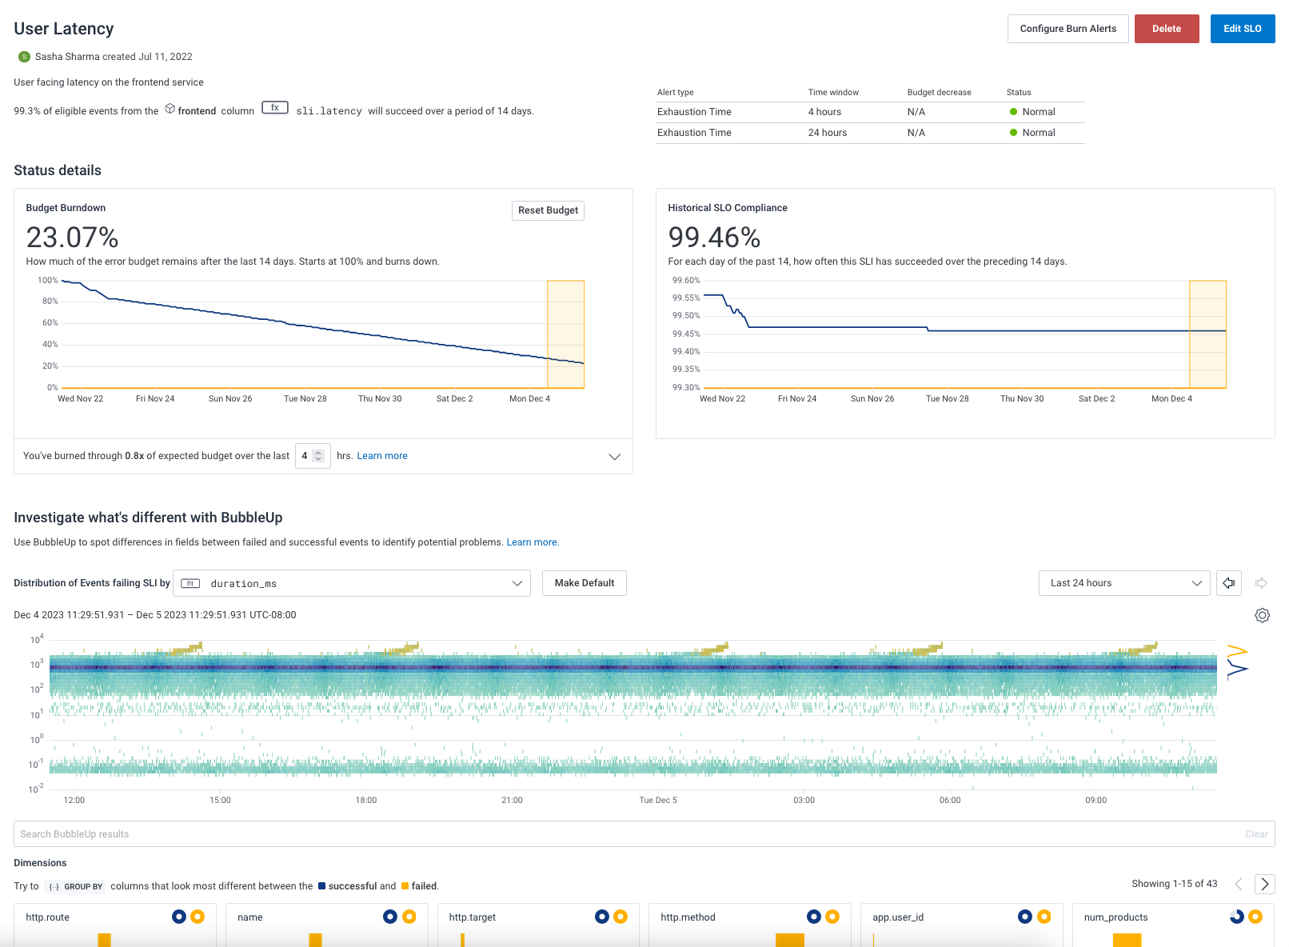Click the fit icon in the duration_ms selector
Image resolution: width=1289 pixels, height=947 pixels.
[x=190, y=583]
